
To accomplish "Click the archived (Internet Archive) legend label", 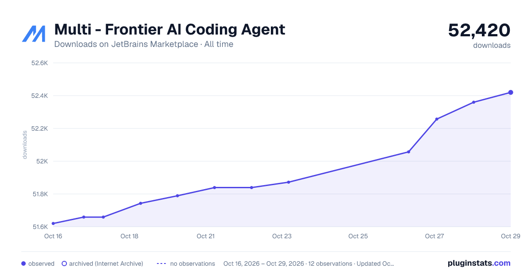I will click(106, 263).
